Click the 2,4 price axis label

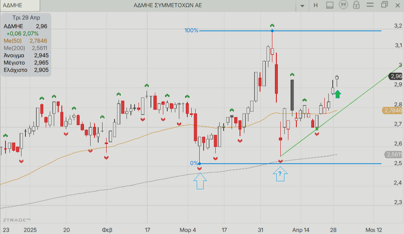(x=398, y=183)
